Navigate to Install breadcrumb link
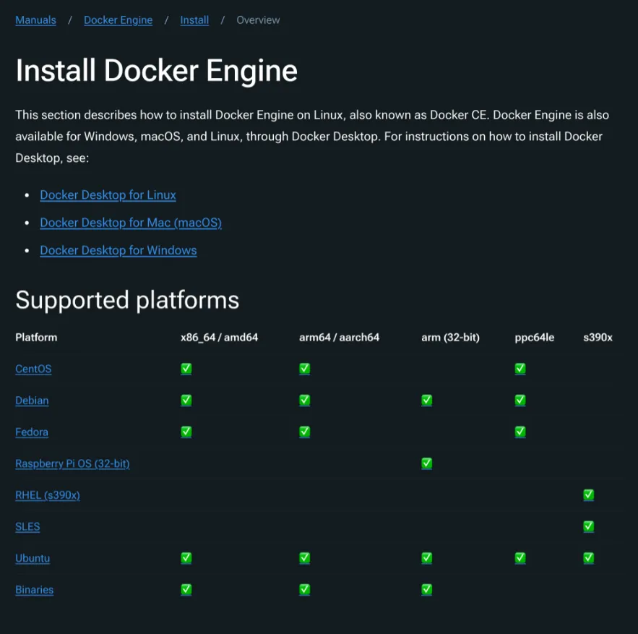The image size is (638, 634). 194,20
